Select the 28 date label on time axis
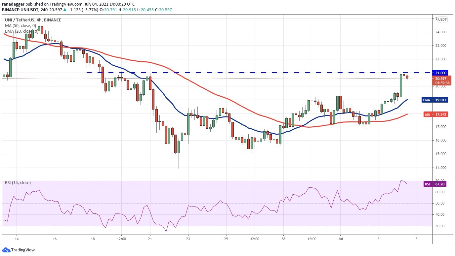Screen dimensions: 455x256 tap(283, 239)
